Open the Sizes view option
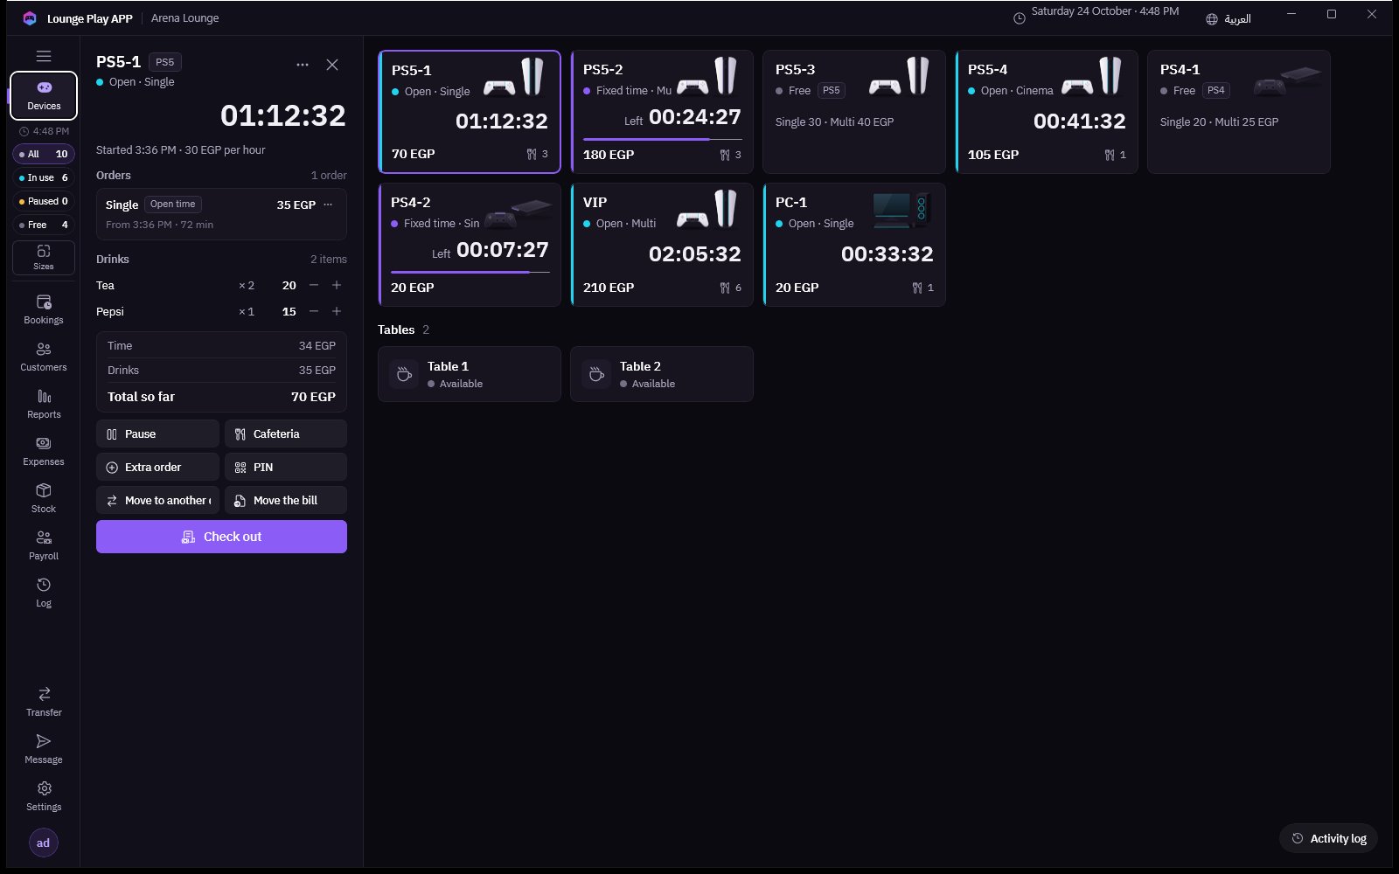1399x874 pixels. (44, 258)
